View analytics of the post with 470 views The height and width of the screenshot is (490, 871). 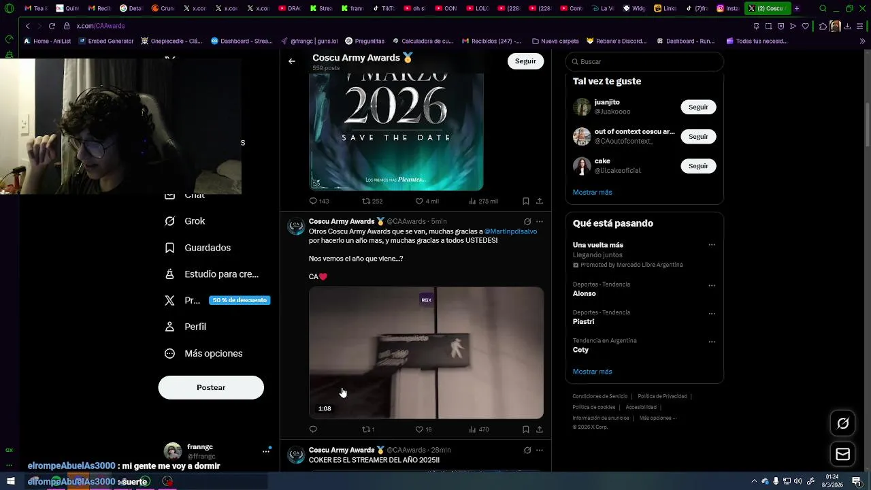(479, 429)
